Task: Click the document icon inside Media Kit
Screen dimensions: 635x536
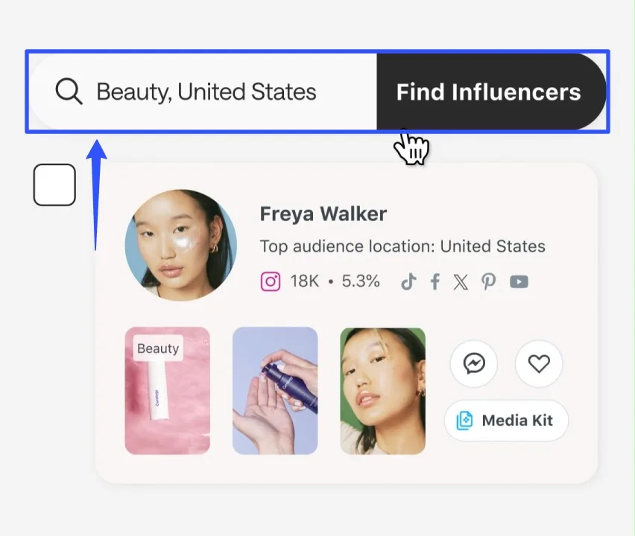Action: [x=464, y=421]
